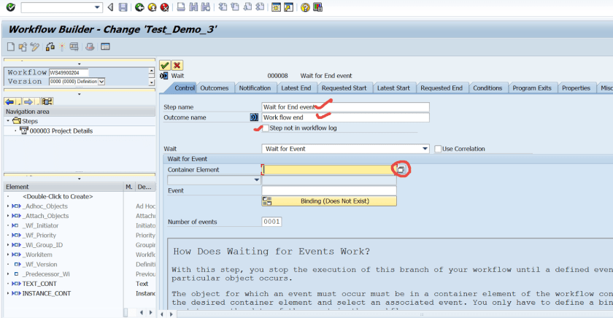613x318 pixels.
Task: Click the blue left navigation arrow
Action: click(9, 101)
